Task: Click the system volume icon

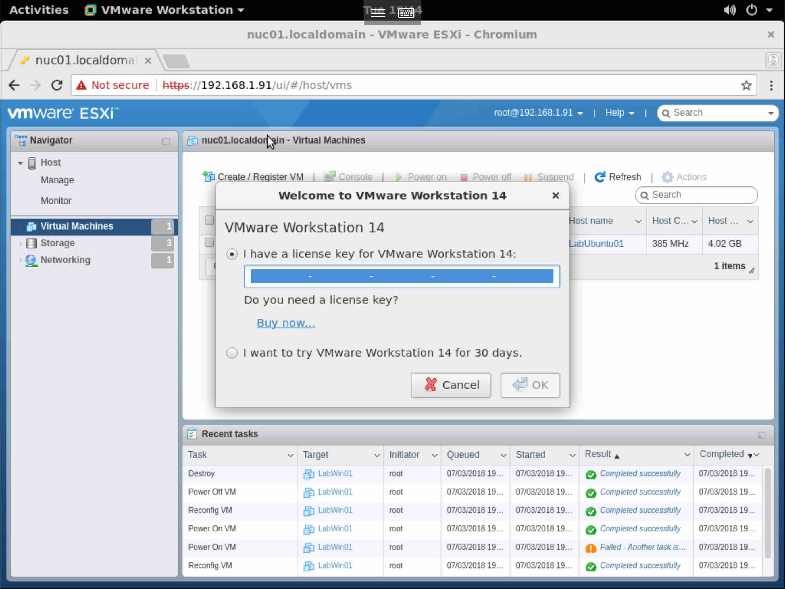Action: click(729, 10)
